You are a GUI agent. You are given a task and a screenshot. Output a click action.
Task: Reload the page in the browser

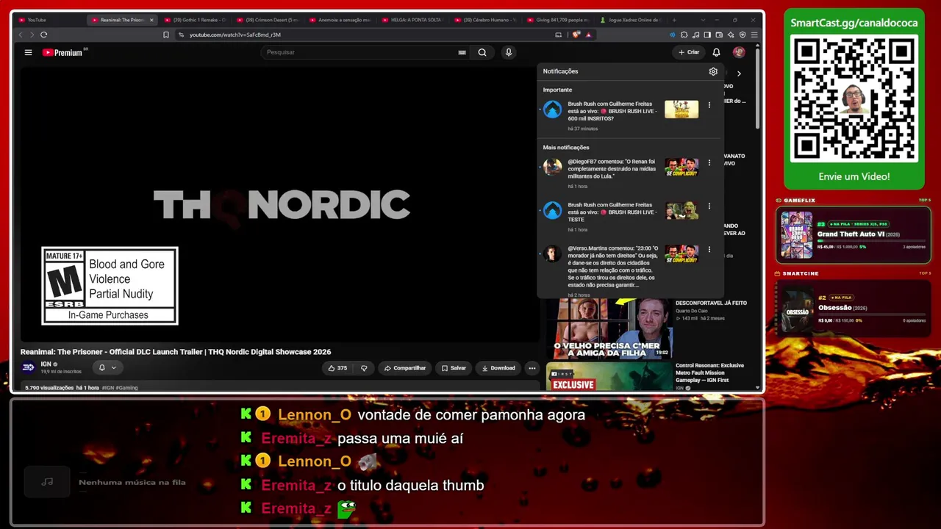[44, 35]
